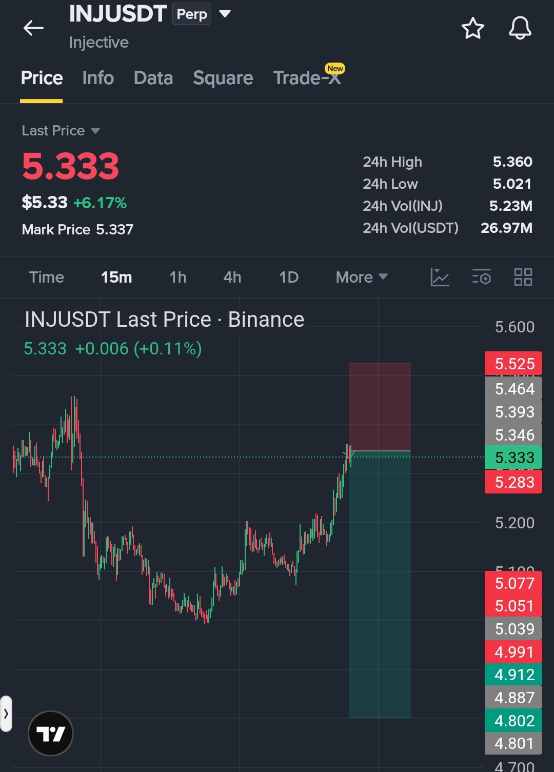Add INJUSDT to favorites with star icon
The image size is (554, 772).
[472, 28]
